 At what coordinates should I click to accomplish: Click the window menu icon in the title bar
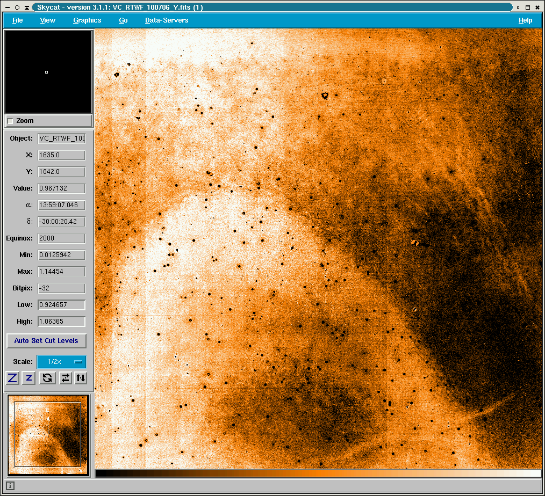[7, 8]
